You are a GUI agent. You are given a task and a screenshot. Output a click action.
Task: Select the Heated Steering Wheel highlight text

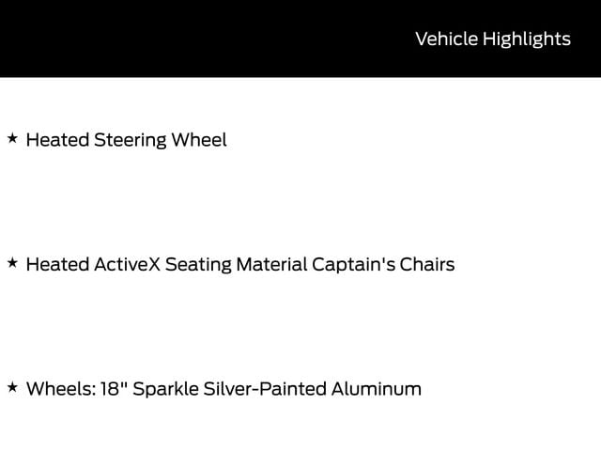point(126,140)
